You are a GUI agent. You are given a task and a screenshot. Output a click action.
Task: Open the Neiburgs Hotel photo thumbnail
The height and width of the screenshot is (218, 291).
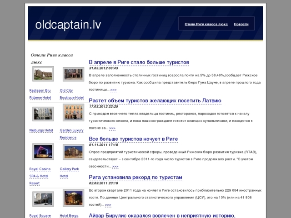coord(43,114)
